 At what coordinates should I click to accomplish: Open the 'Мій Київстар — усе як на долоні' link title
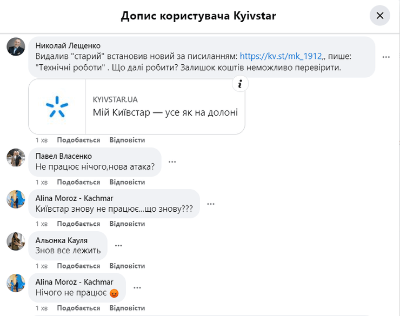(165, 112)
